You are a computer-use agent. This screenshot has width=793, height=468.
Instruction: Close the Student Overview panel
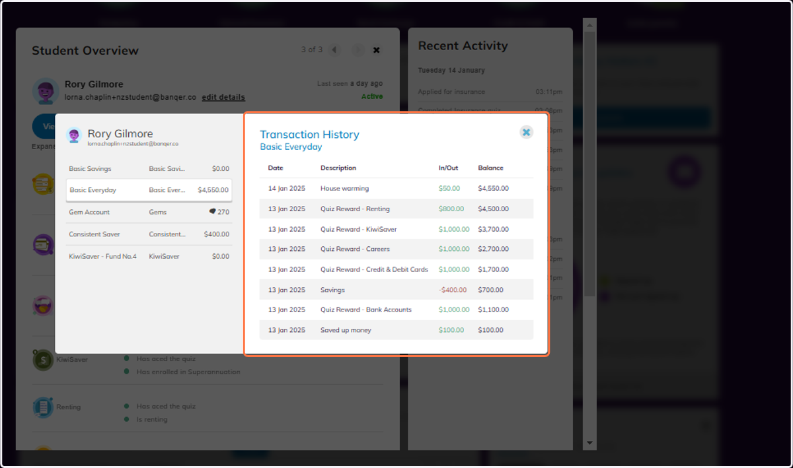[x=377, y=50]
